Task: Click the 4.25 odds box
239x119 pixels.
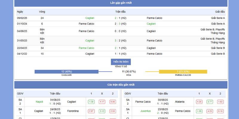Action: pyautogui.click(x=210, y=111)
